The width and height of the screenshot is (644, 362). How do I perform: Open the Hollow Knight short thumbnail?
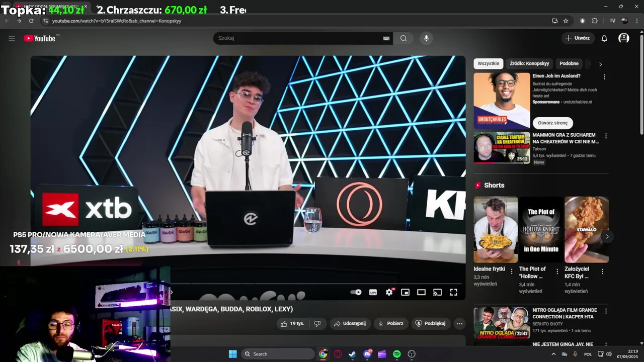click(541, 229)
